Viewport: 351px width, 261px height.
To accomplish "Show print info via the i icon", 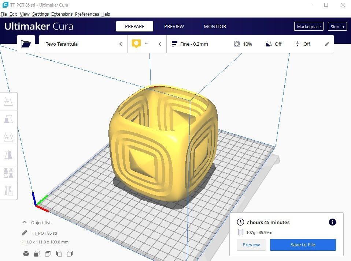I will click(x=332, y=222).
